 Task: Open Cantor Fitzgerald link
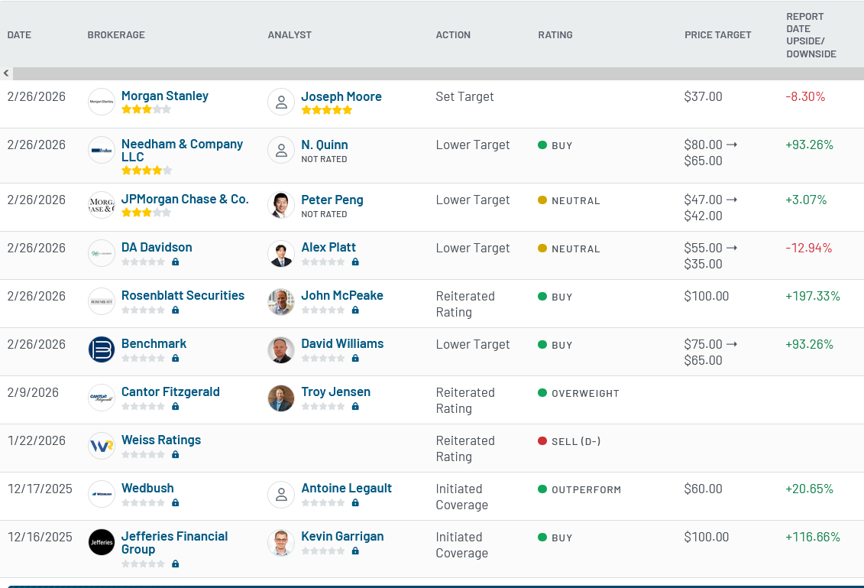[170, 391]
